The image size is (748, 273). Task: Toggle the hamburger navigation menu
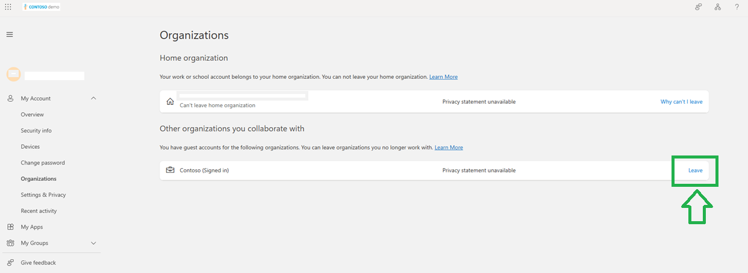(10, 34)
